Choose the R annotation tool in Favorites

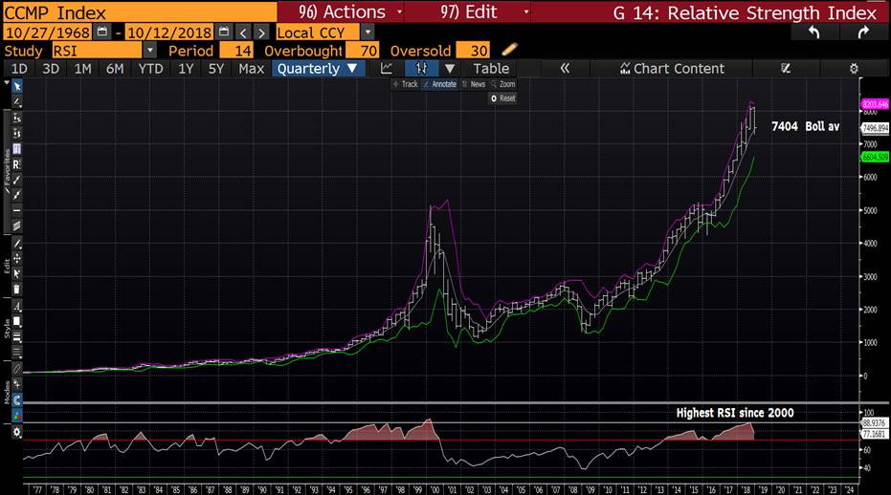click(16, 164)
